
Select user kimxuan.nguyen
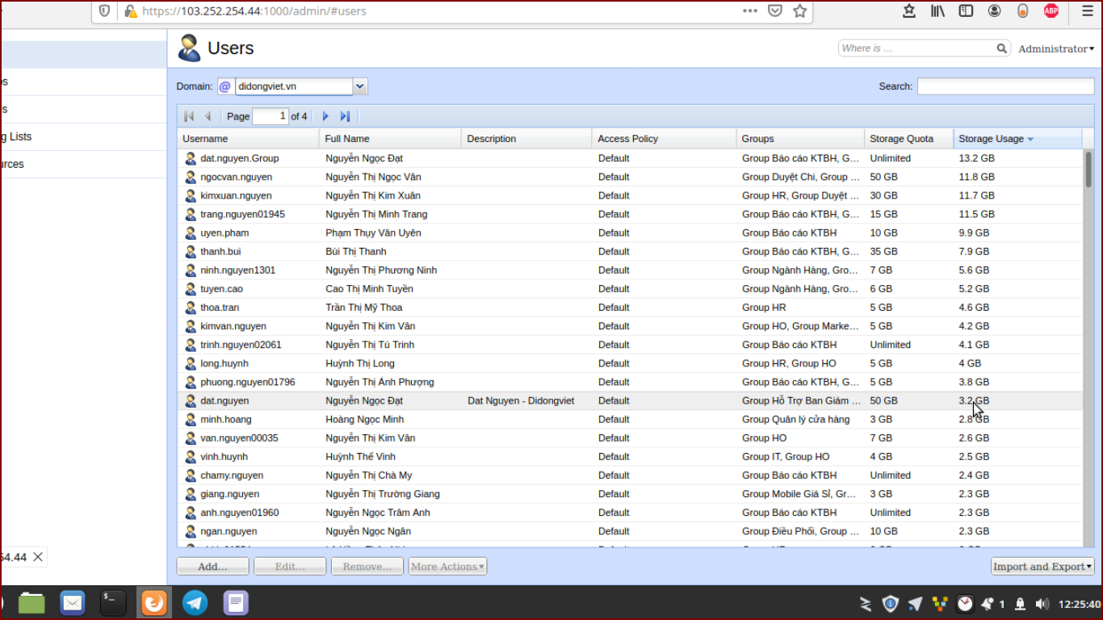[630, 195]
